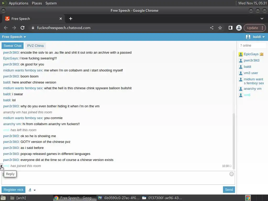Reload the chat page
The height and width of the screenshot is (201, 268).
point(23,28)
